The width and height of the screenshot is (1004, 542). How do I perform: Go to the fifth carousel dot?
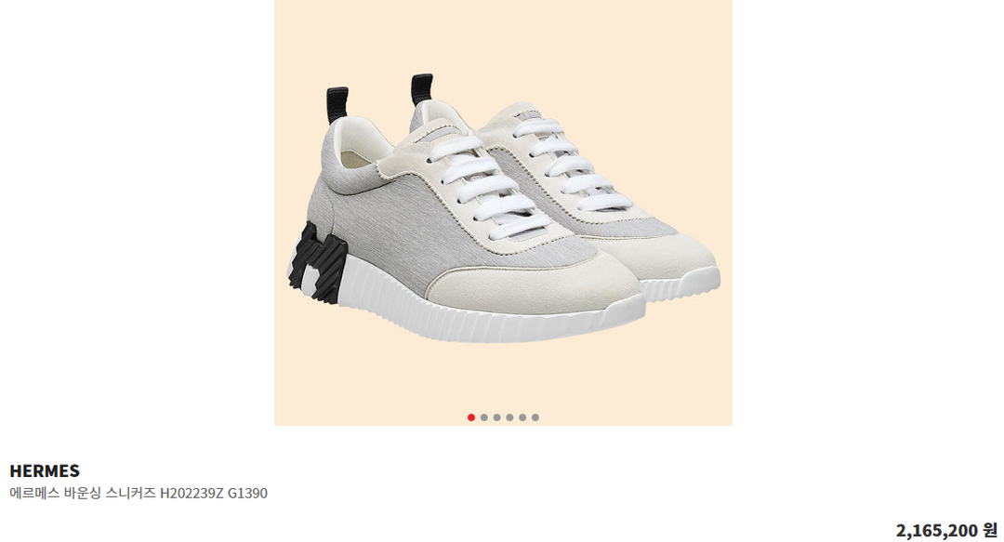pos(522,417)
